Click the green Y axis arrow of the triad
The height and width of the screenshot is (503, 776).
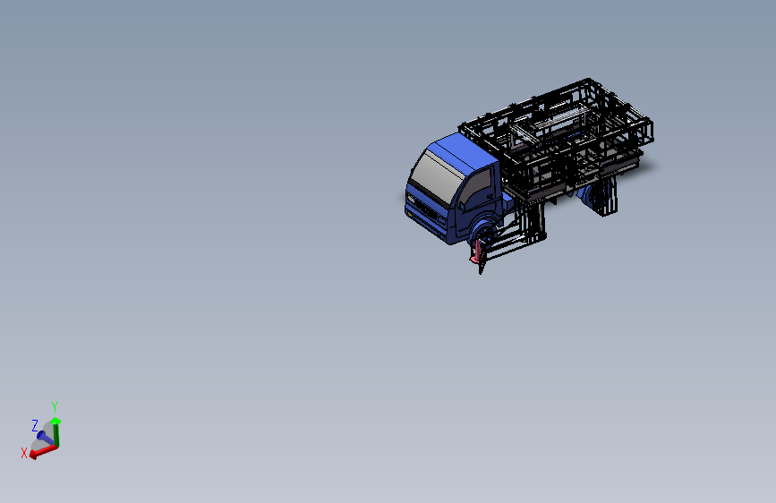tap(56, 431)
